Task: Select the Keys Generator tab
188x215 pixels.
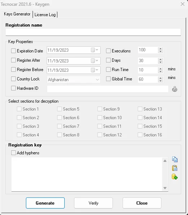Action: point(17,14)
